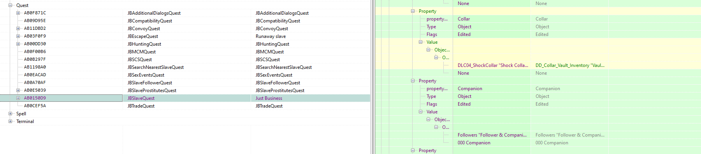Click the Just Business name cell

pyautogui.click(x=269, y=98)
